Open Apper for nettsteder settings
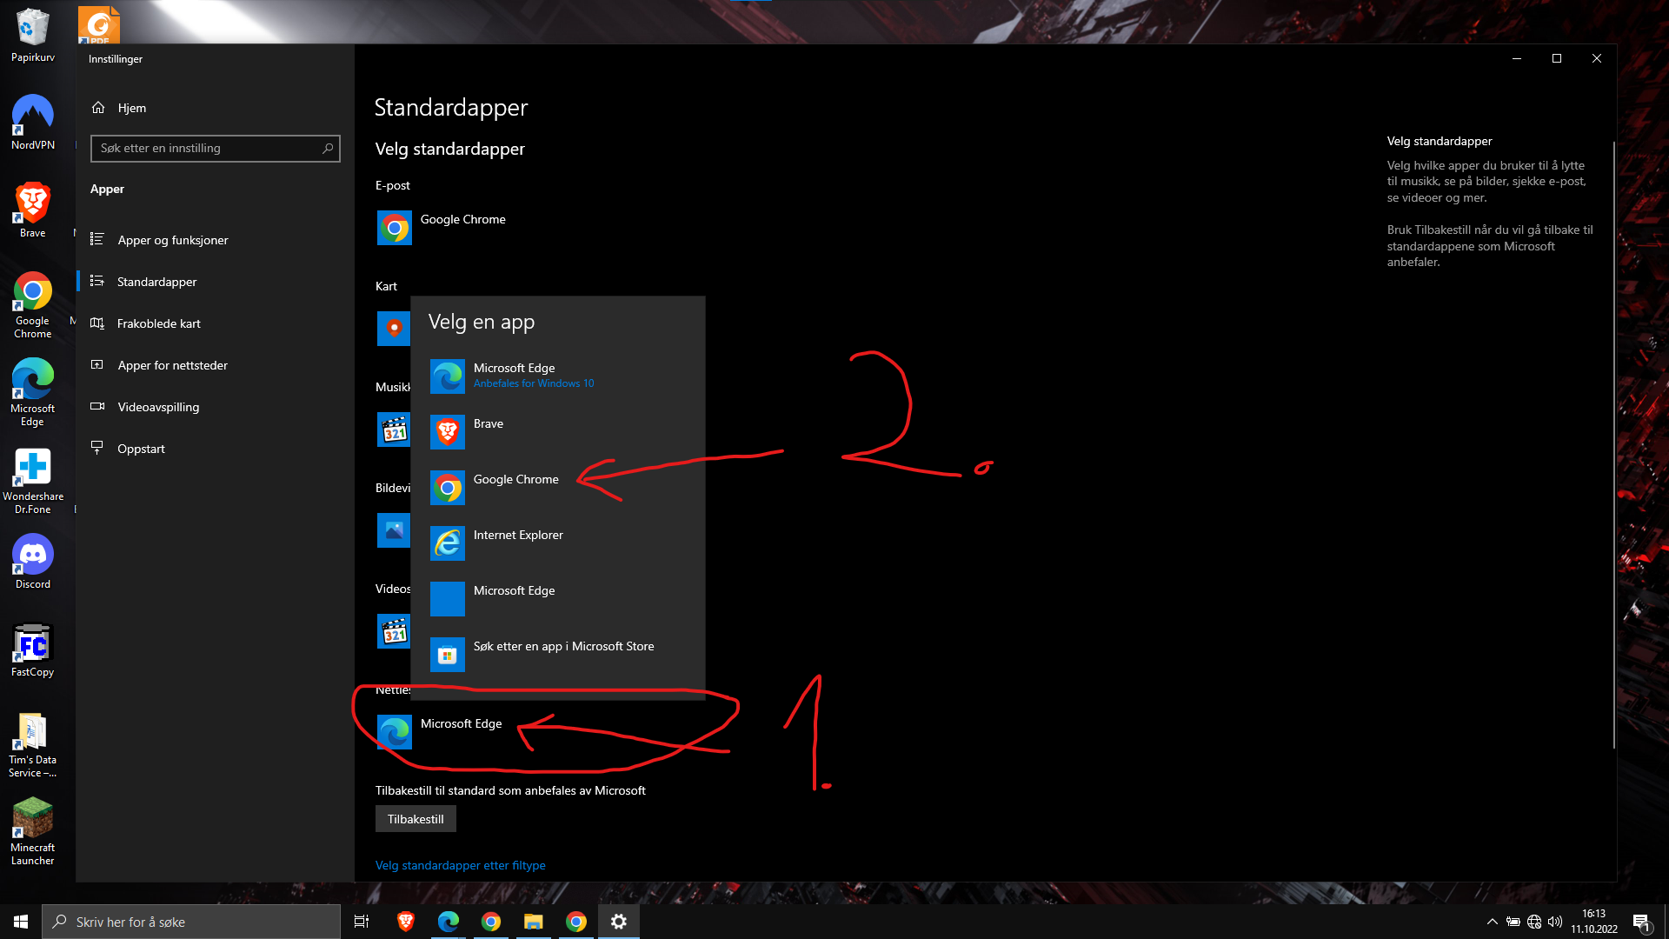1669x939 pixels. pyautogui.click(x=172, y=365)
